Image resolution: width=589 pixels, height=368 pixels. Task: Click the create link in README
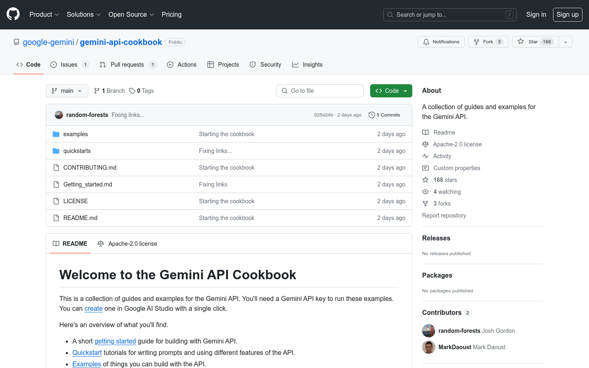[x=94, y=308]
